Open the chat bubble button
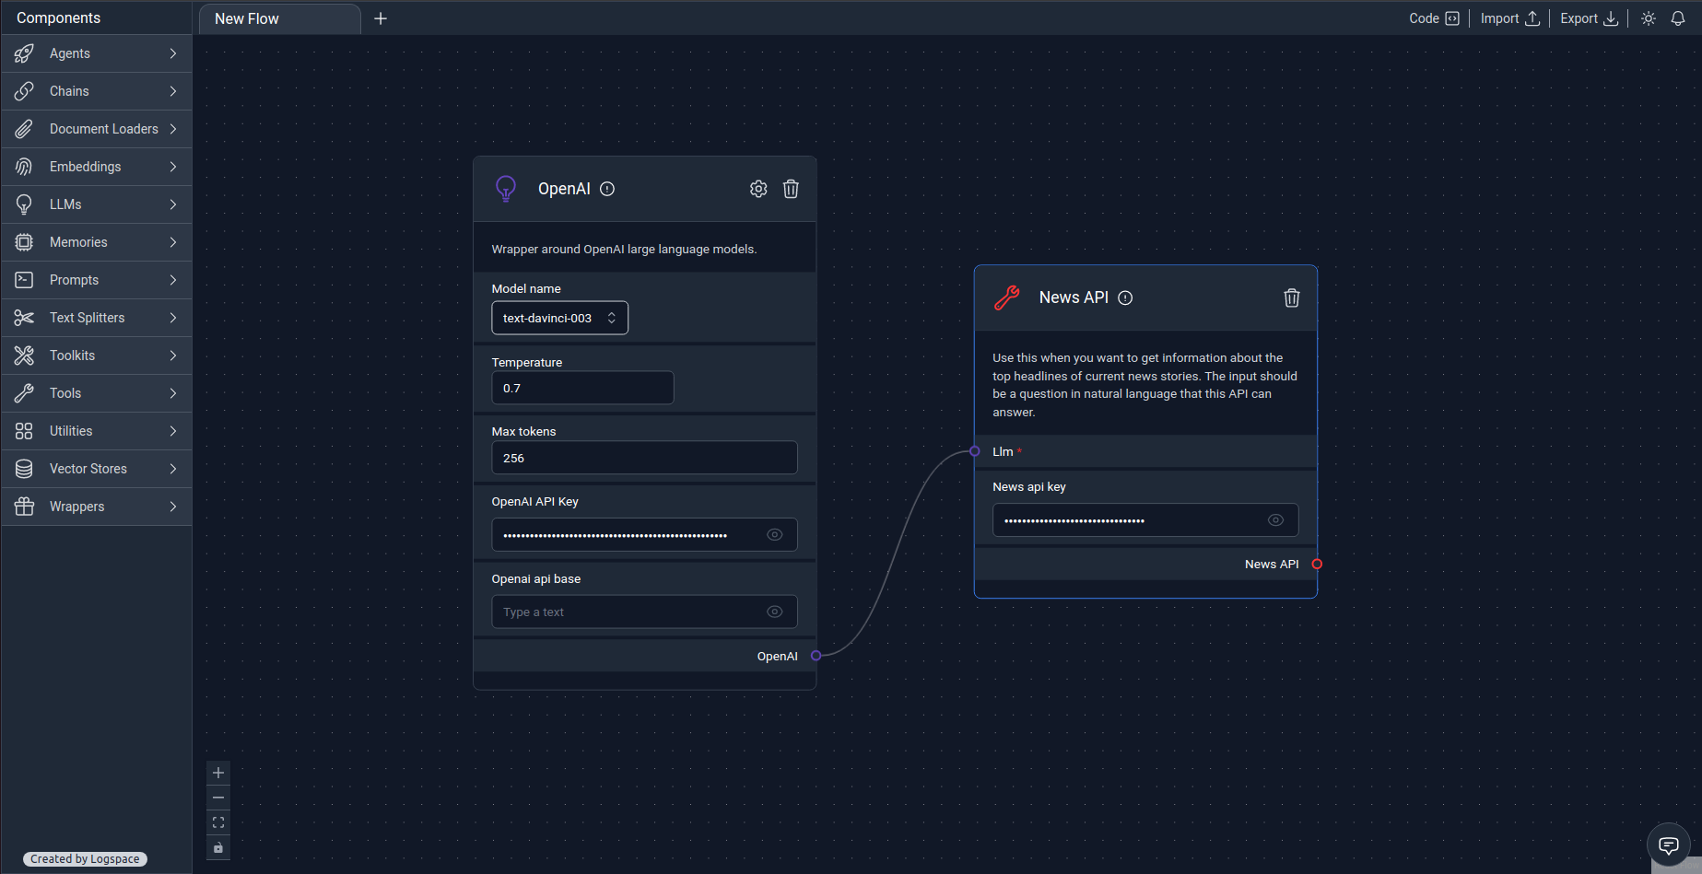Viewport: 1702px width, 874px height. (x=1669, y=845)
